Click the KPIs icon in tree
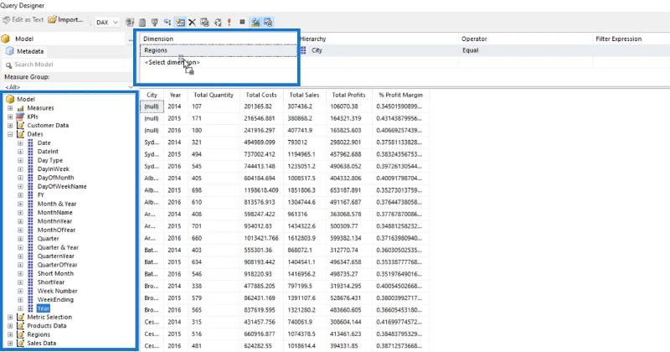This screenshot has height=352, width=670. tap(20, 116)
